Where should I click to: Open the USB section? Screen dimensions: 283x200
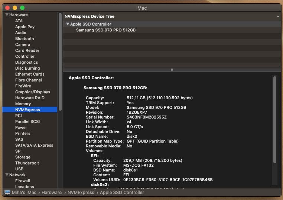coord(19,169)
